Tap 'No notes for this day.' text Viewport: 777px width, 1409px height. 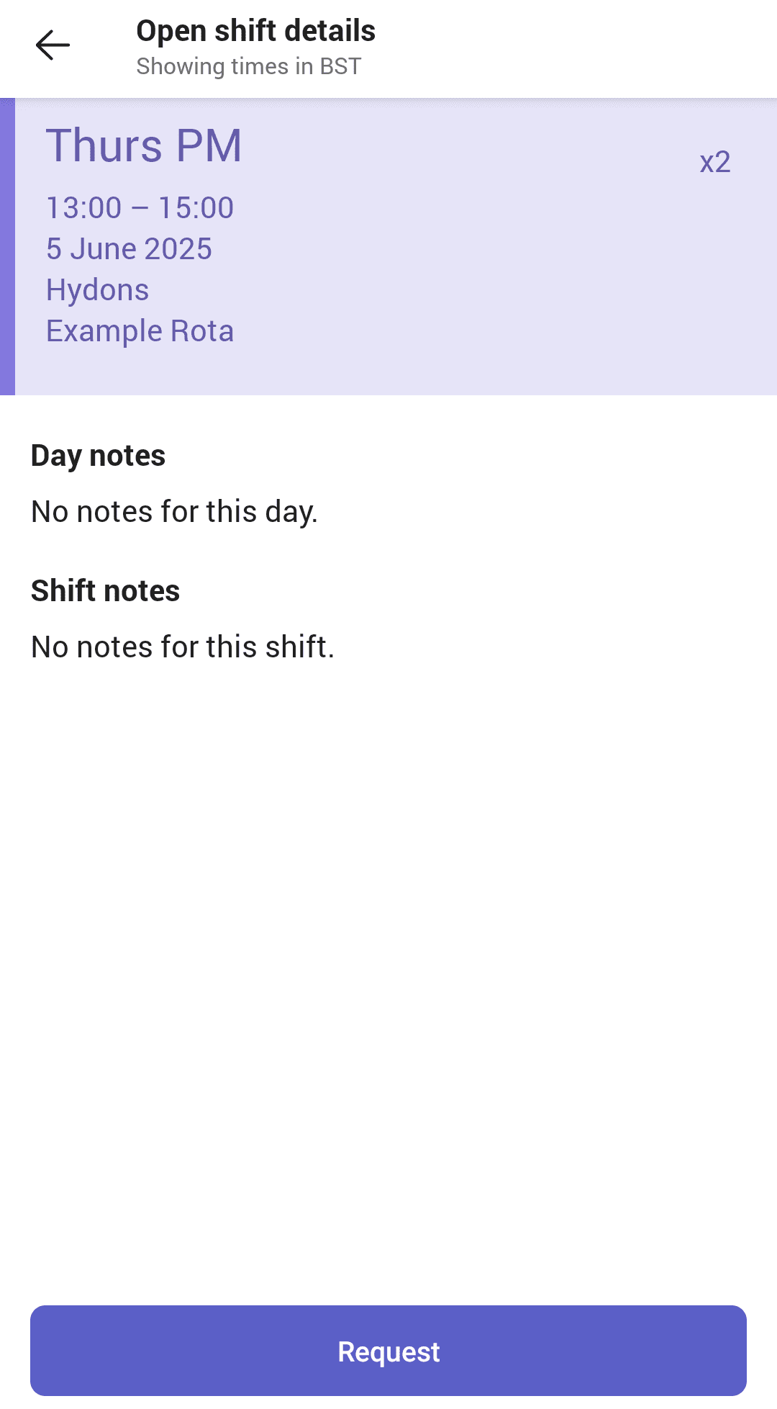pos(174,512)
